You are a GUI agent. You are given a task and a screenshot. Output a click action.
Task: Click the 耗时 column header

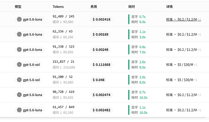click(131, 7)
